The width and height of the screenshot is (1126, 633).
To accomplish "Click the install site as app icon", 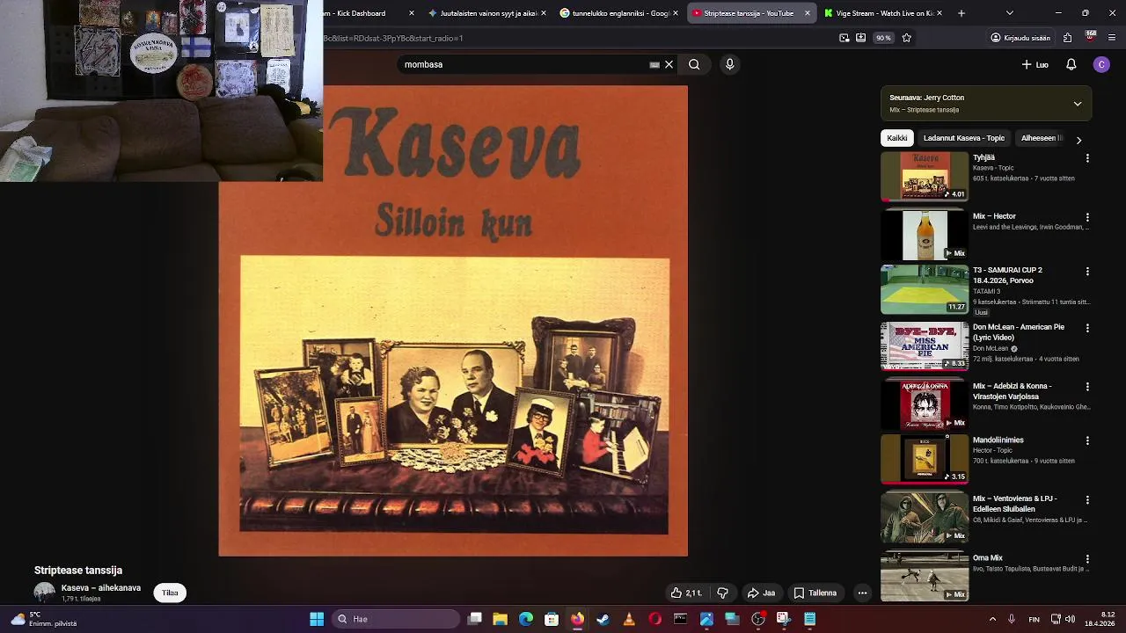I will (860, 38).
